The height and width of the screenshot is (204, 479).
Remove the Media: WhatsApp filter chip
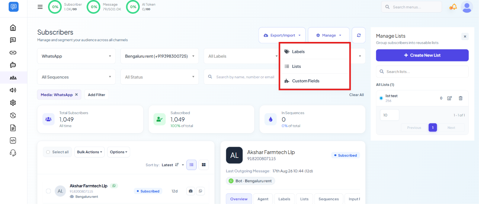point(76,95)
